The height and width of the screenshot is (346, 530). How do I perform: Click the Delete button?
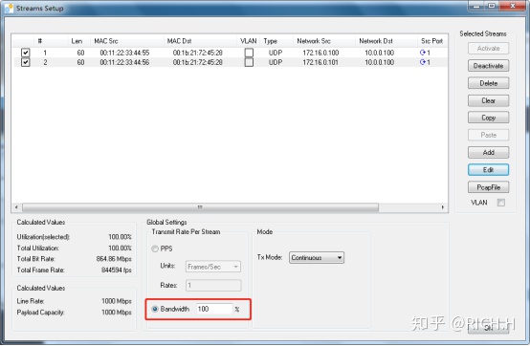488,83
